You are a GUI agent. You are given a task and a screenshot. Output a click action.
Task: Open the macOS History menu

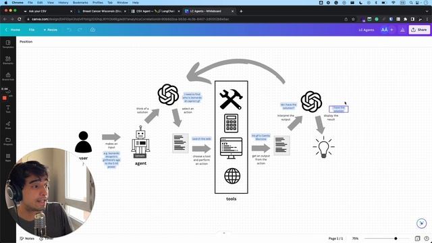tap(63, 3)
